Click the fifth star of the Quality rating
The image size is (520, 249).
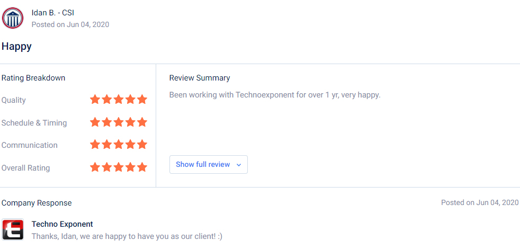[x=142, y=99]
